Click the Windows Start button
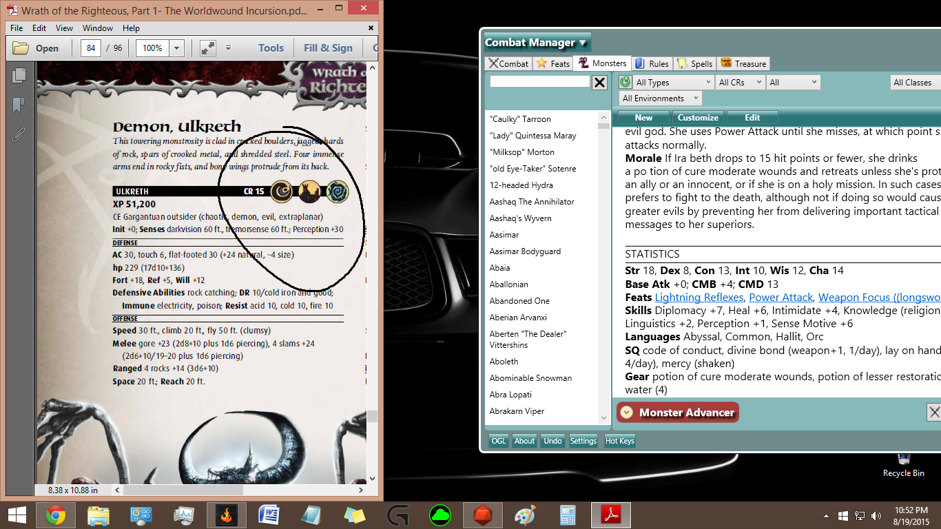 point(17,515)
